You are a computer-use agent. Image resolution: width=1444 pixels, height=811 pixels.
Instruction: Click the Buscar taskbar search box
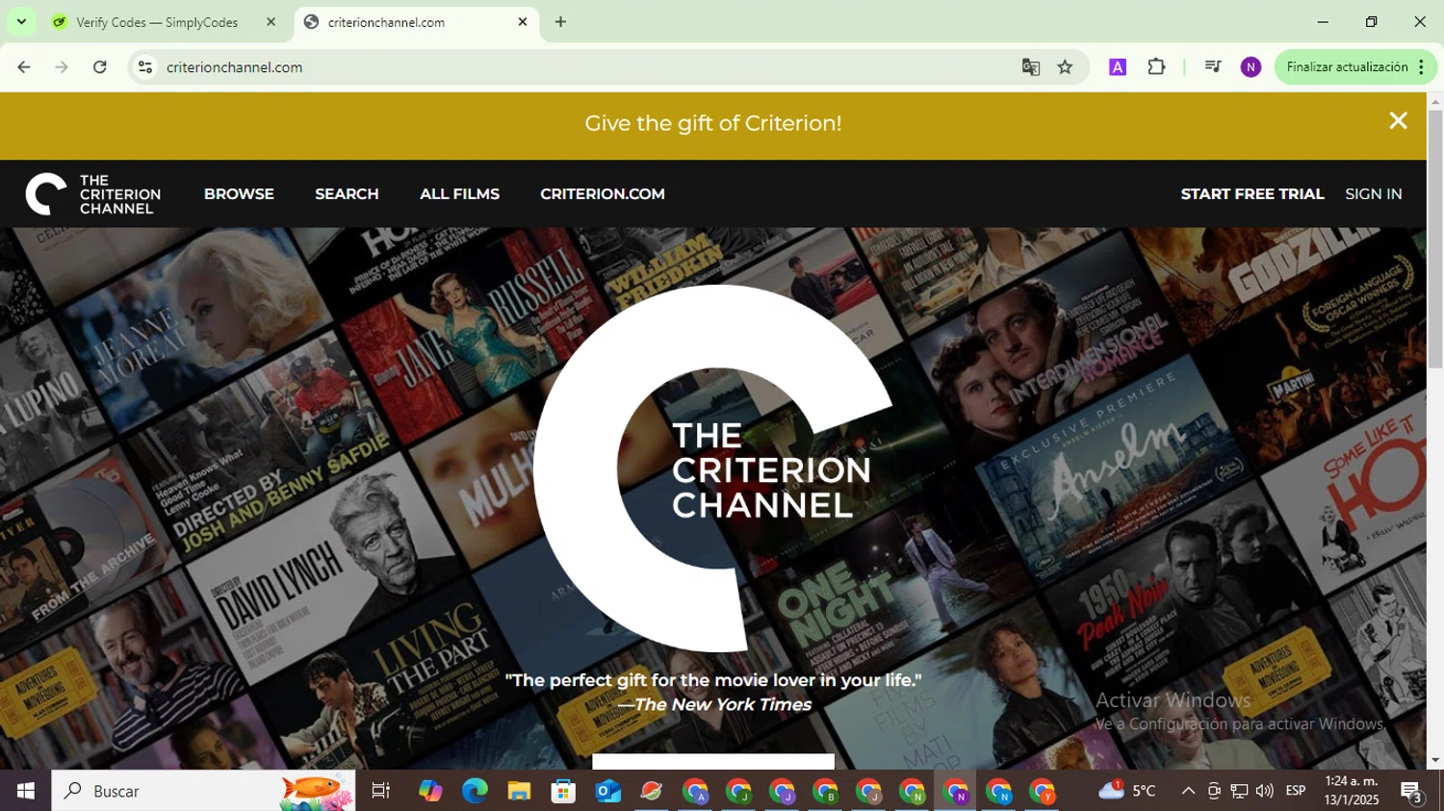tap(203, 791)
